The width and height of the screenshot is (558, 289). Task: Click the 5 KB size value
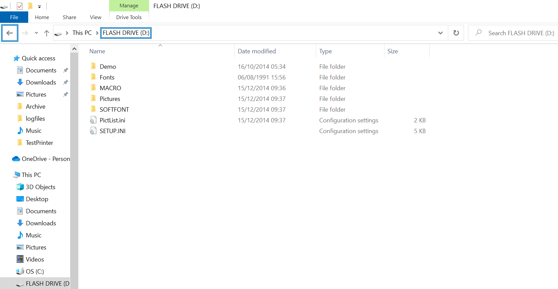pos(420,131)
